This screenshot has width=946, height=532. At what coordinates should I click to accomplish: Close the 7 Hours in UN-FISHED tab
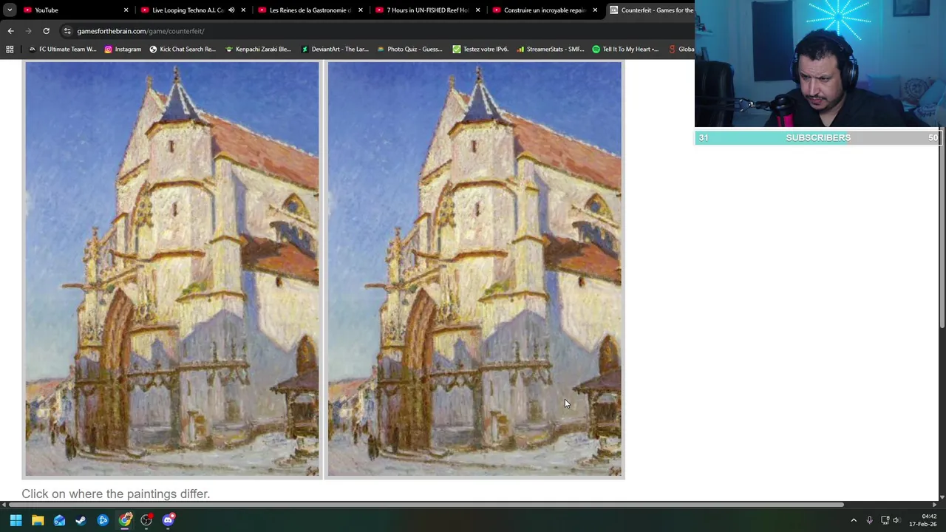[x=477, y=10]
